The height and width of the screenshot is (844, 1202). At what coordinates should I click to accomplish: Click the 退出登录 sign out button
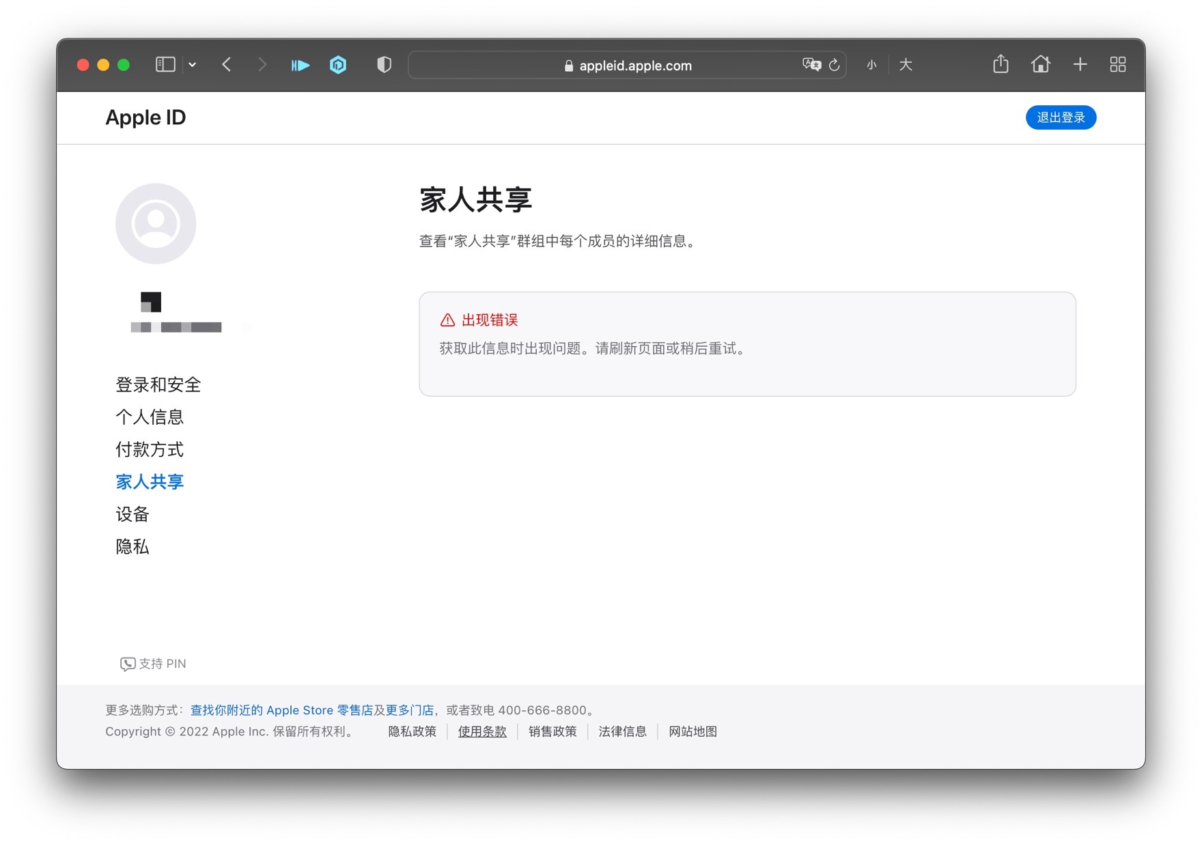click(x=1060, y=117)
